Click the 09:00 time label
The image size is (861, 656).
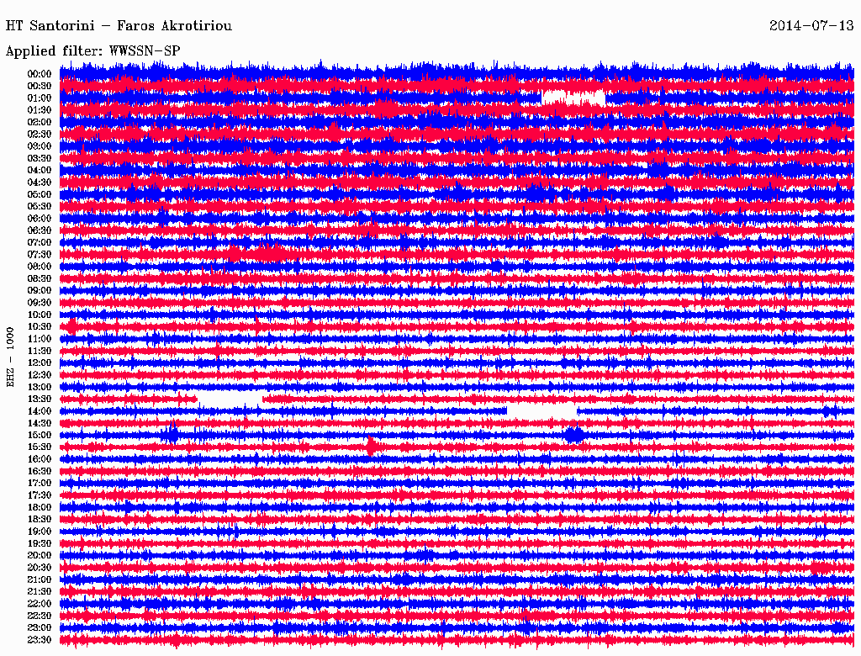[x=39, y=291]
